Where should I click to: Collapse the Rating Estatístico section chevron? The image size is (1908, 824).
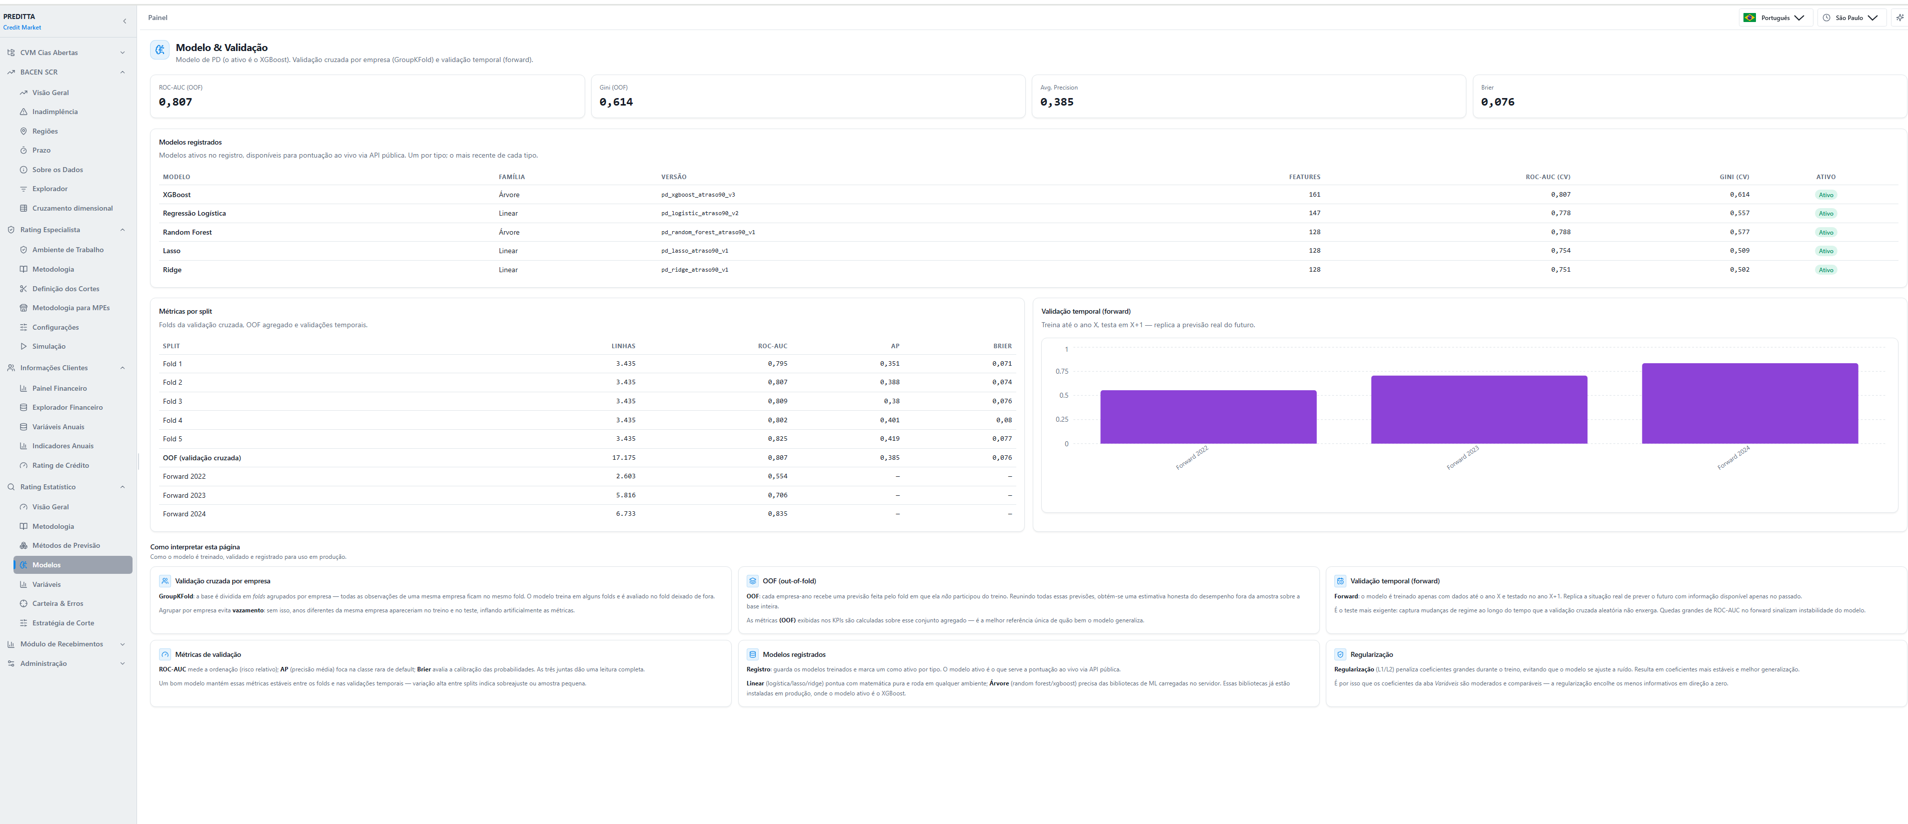(122, 487)
